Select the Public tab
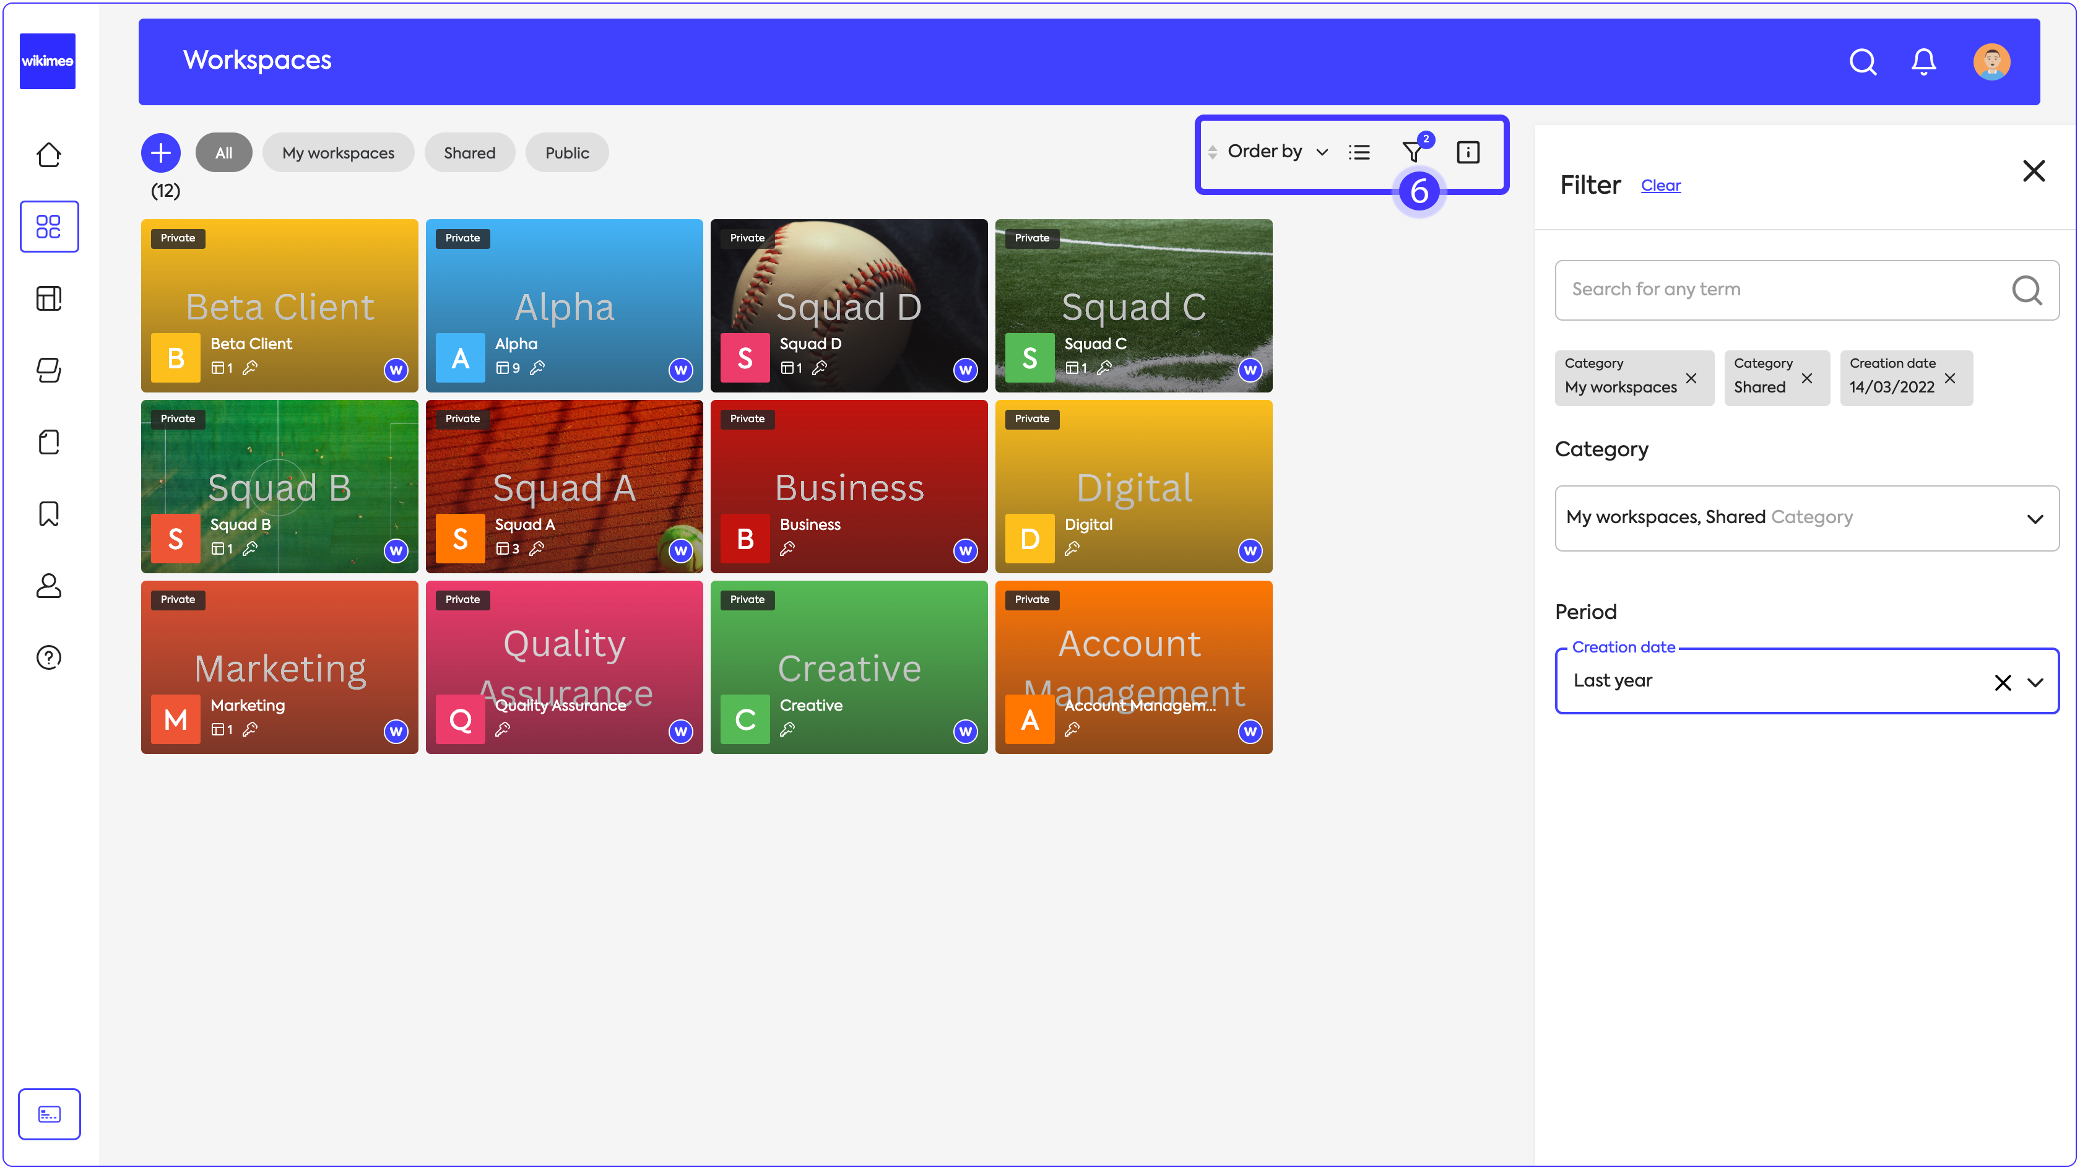The image size is (2080, 1170). pyautogui.click(x=566, y=153)
